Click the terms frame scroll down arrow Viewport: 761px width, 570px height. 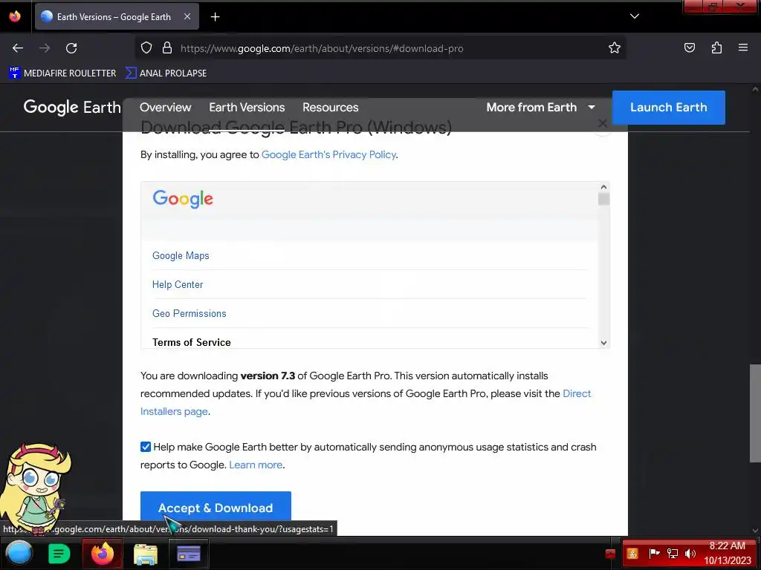[x=603, y=343]
